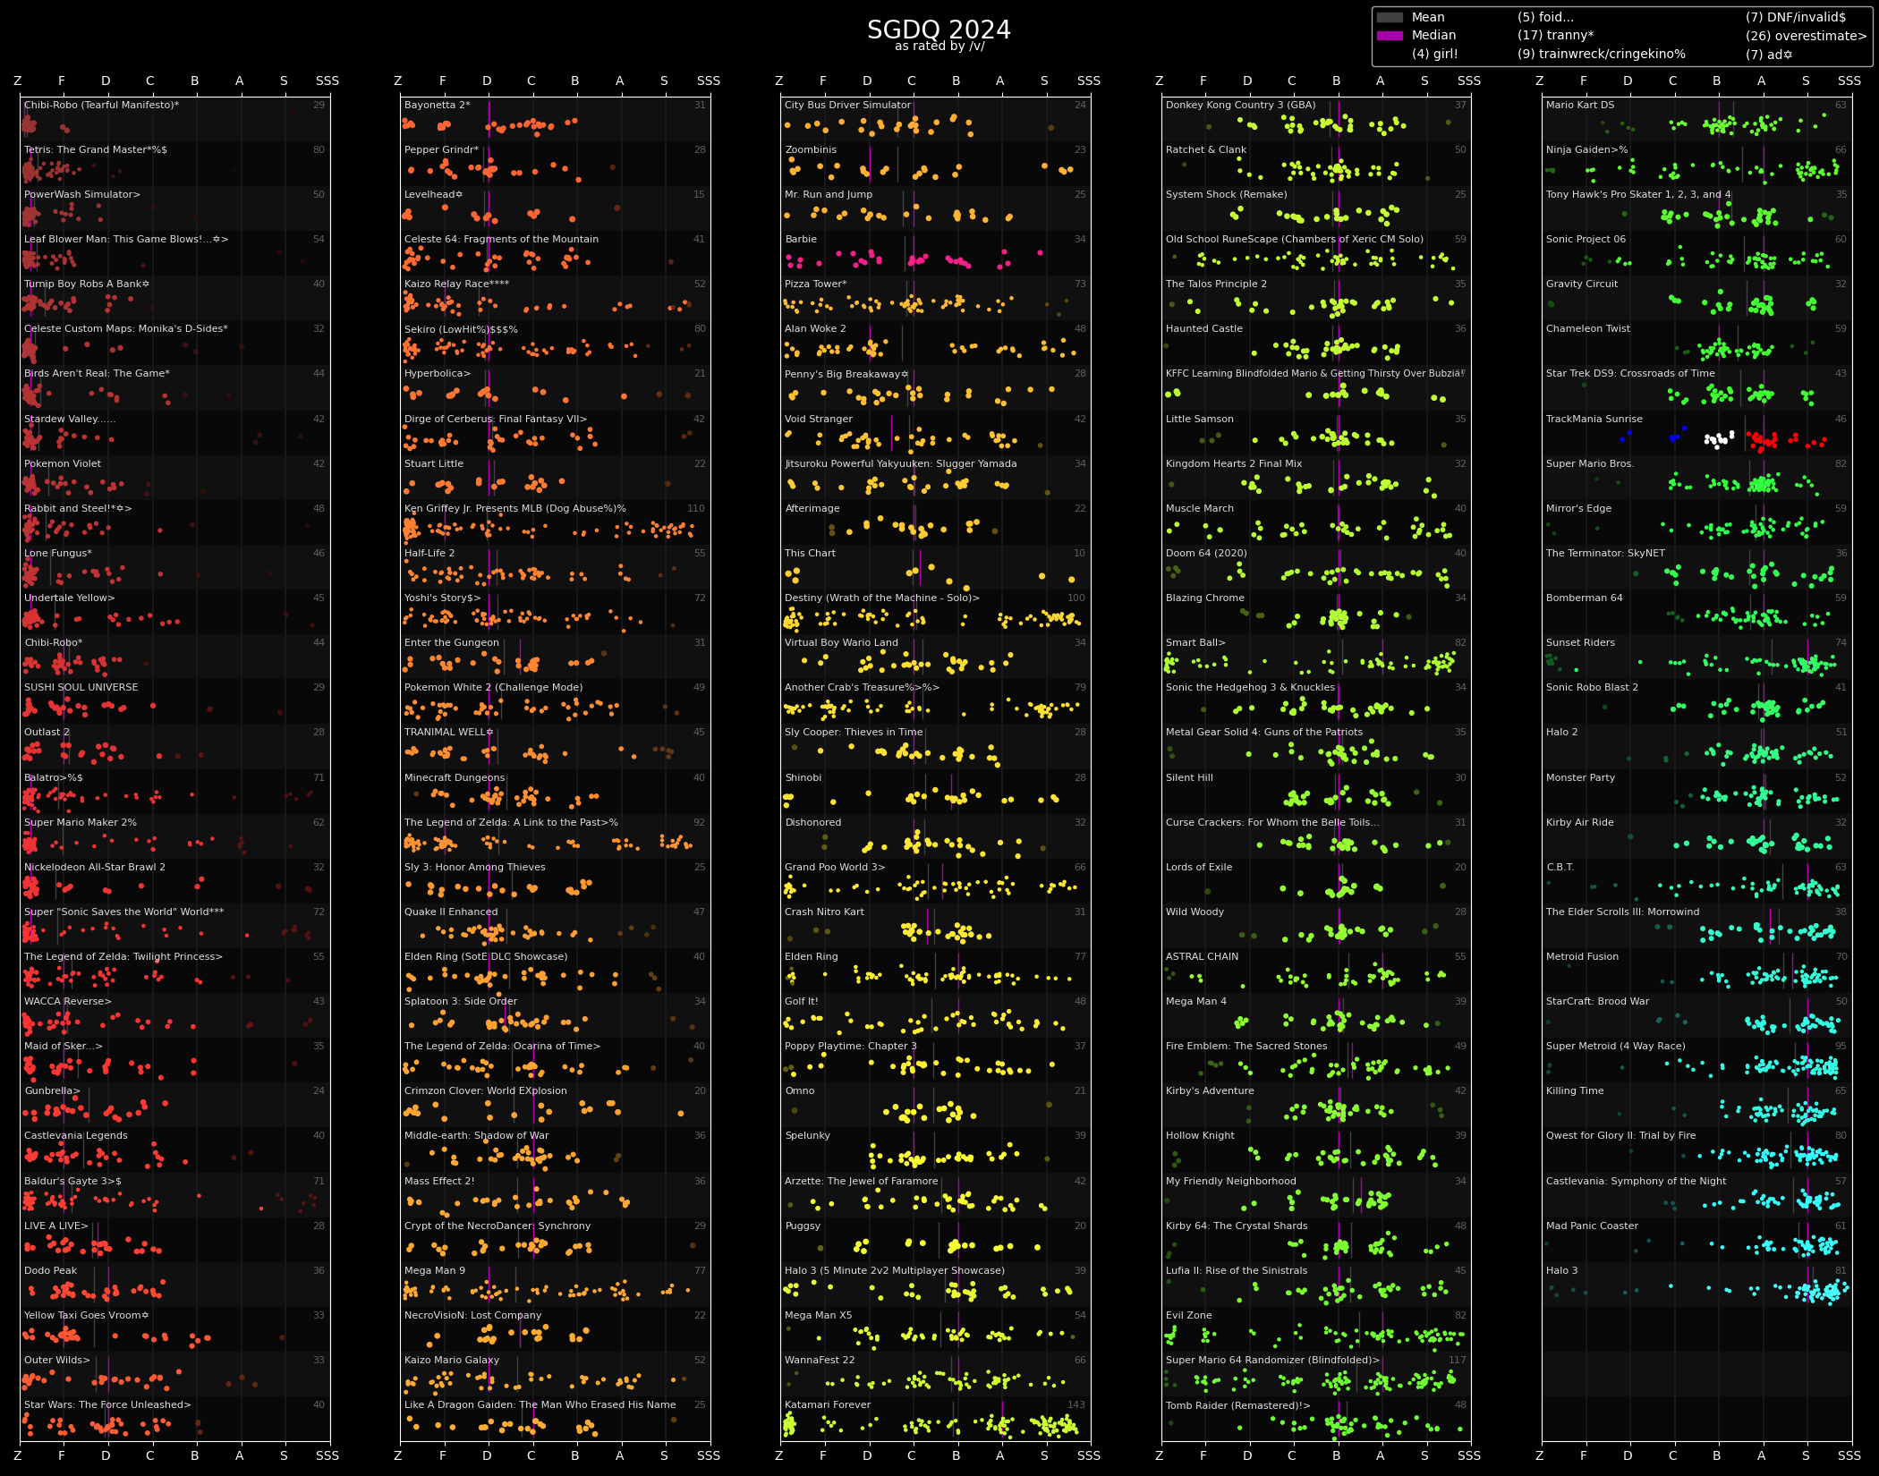Click the '(9) trainwreck/cringekino%' legend entry
Image resolution: width=1879 pixels, height=1476 pixels.
pyautogui.click(x=1601, y=54)
